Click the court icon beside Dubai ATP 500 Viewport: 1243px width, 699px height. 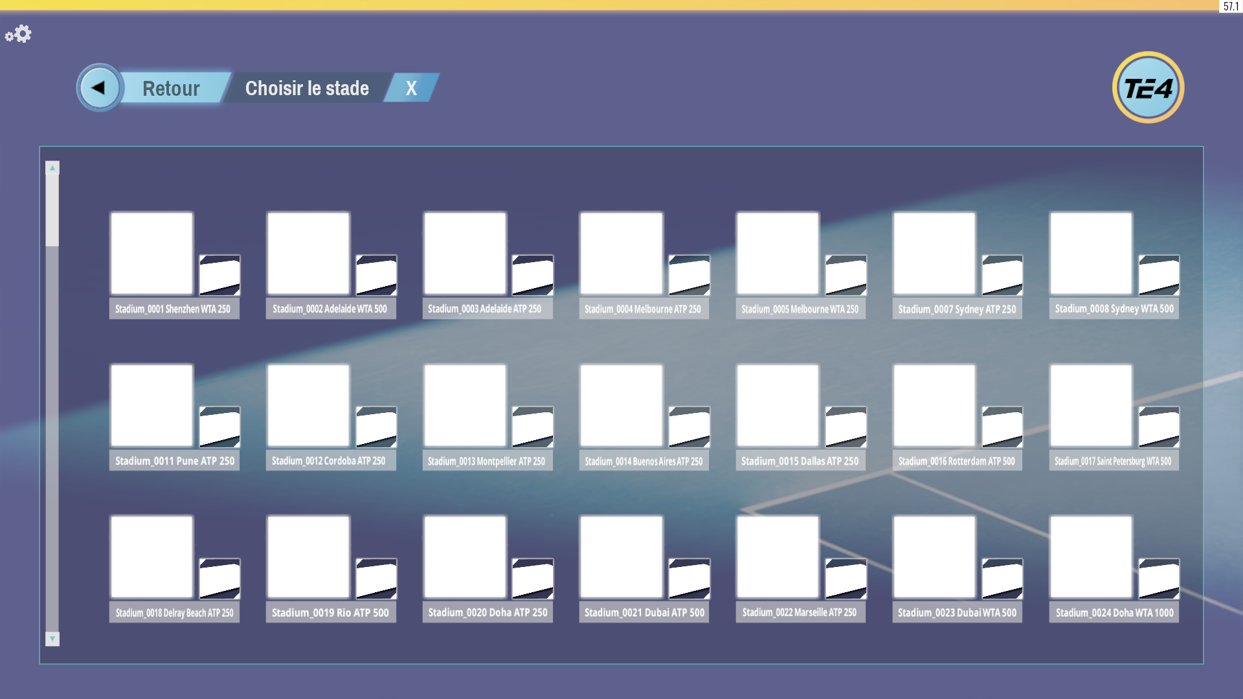pos(689,579)
